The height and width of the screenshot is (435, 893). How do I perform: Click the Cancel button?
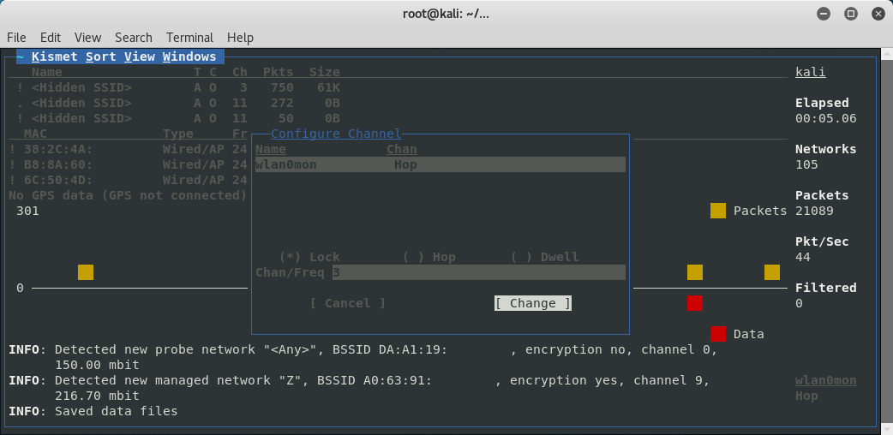tap(347, 303)
